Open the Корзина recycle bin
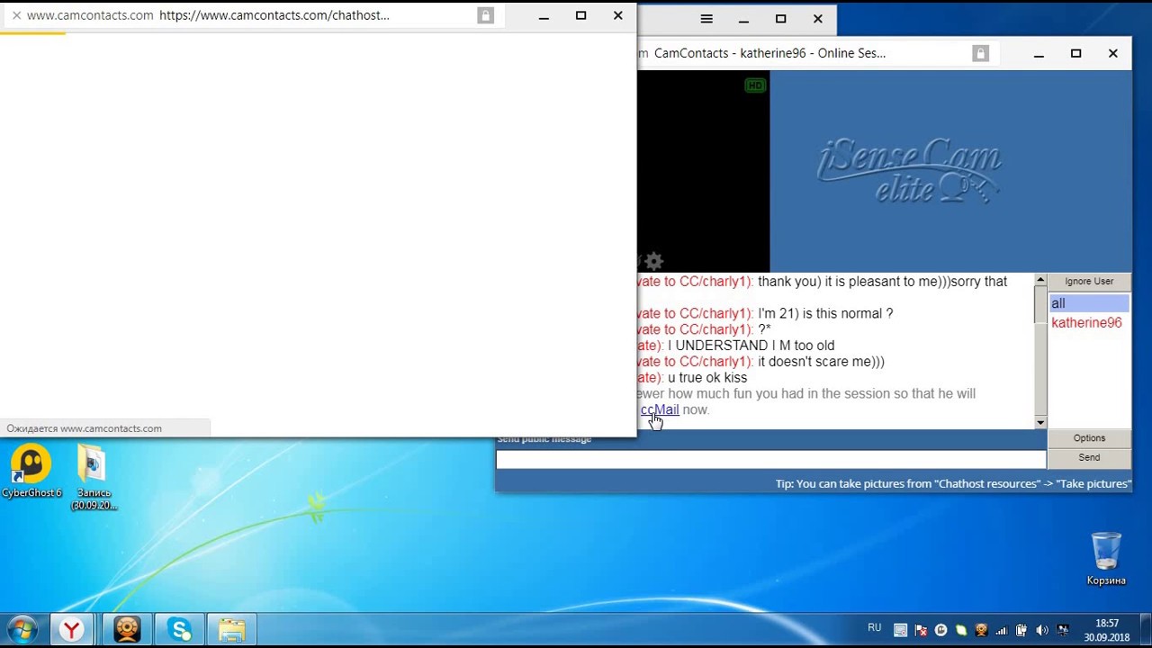 point(1106,559)
